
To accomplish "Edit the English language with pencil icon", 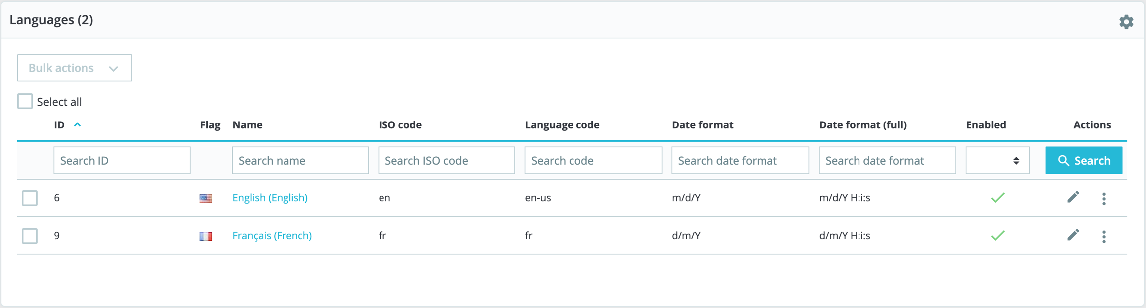I will pos(1073,197).
